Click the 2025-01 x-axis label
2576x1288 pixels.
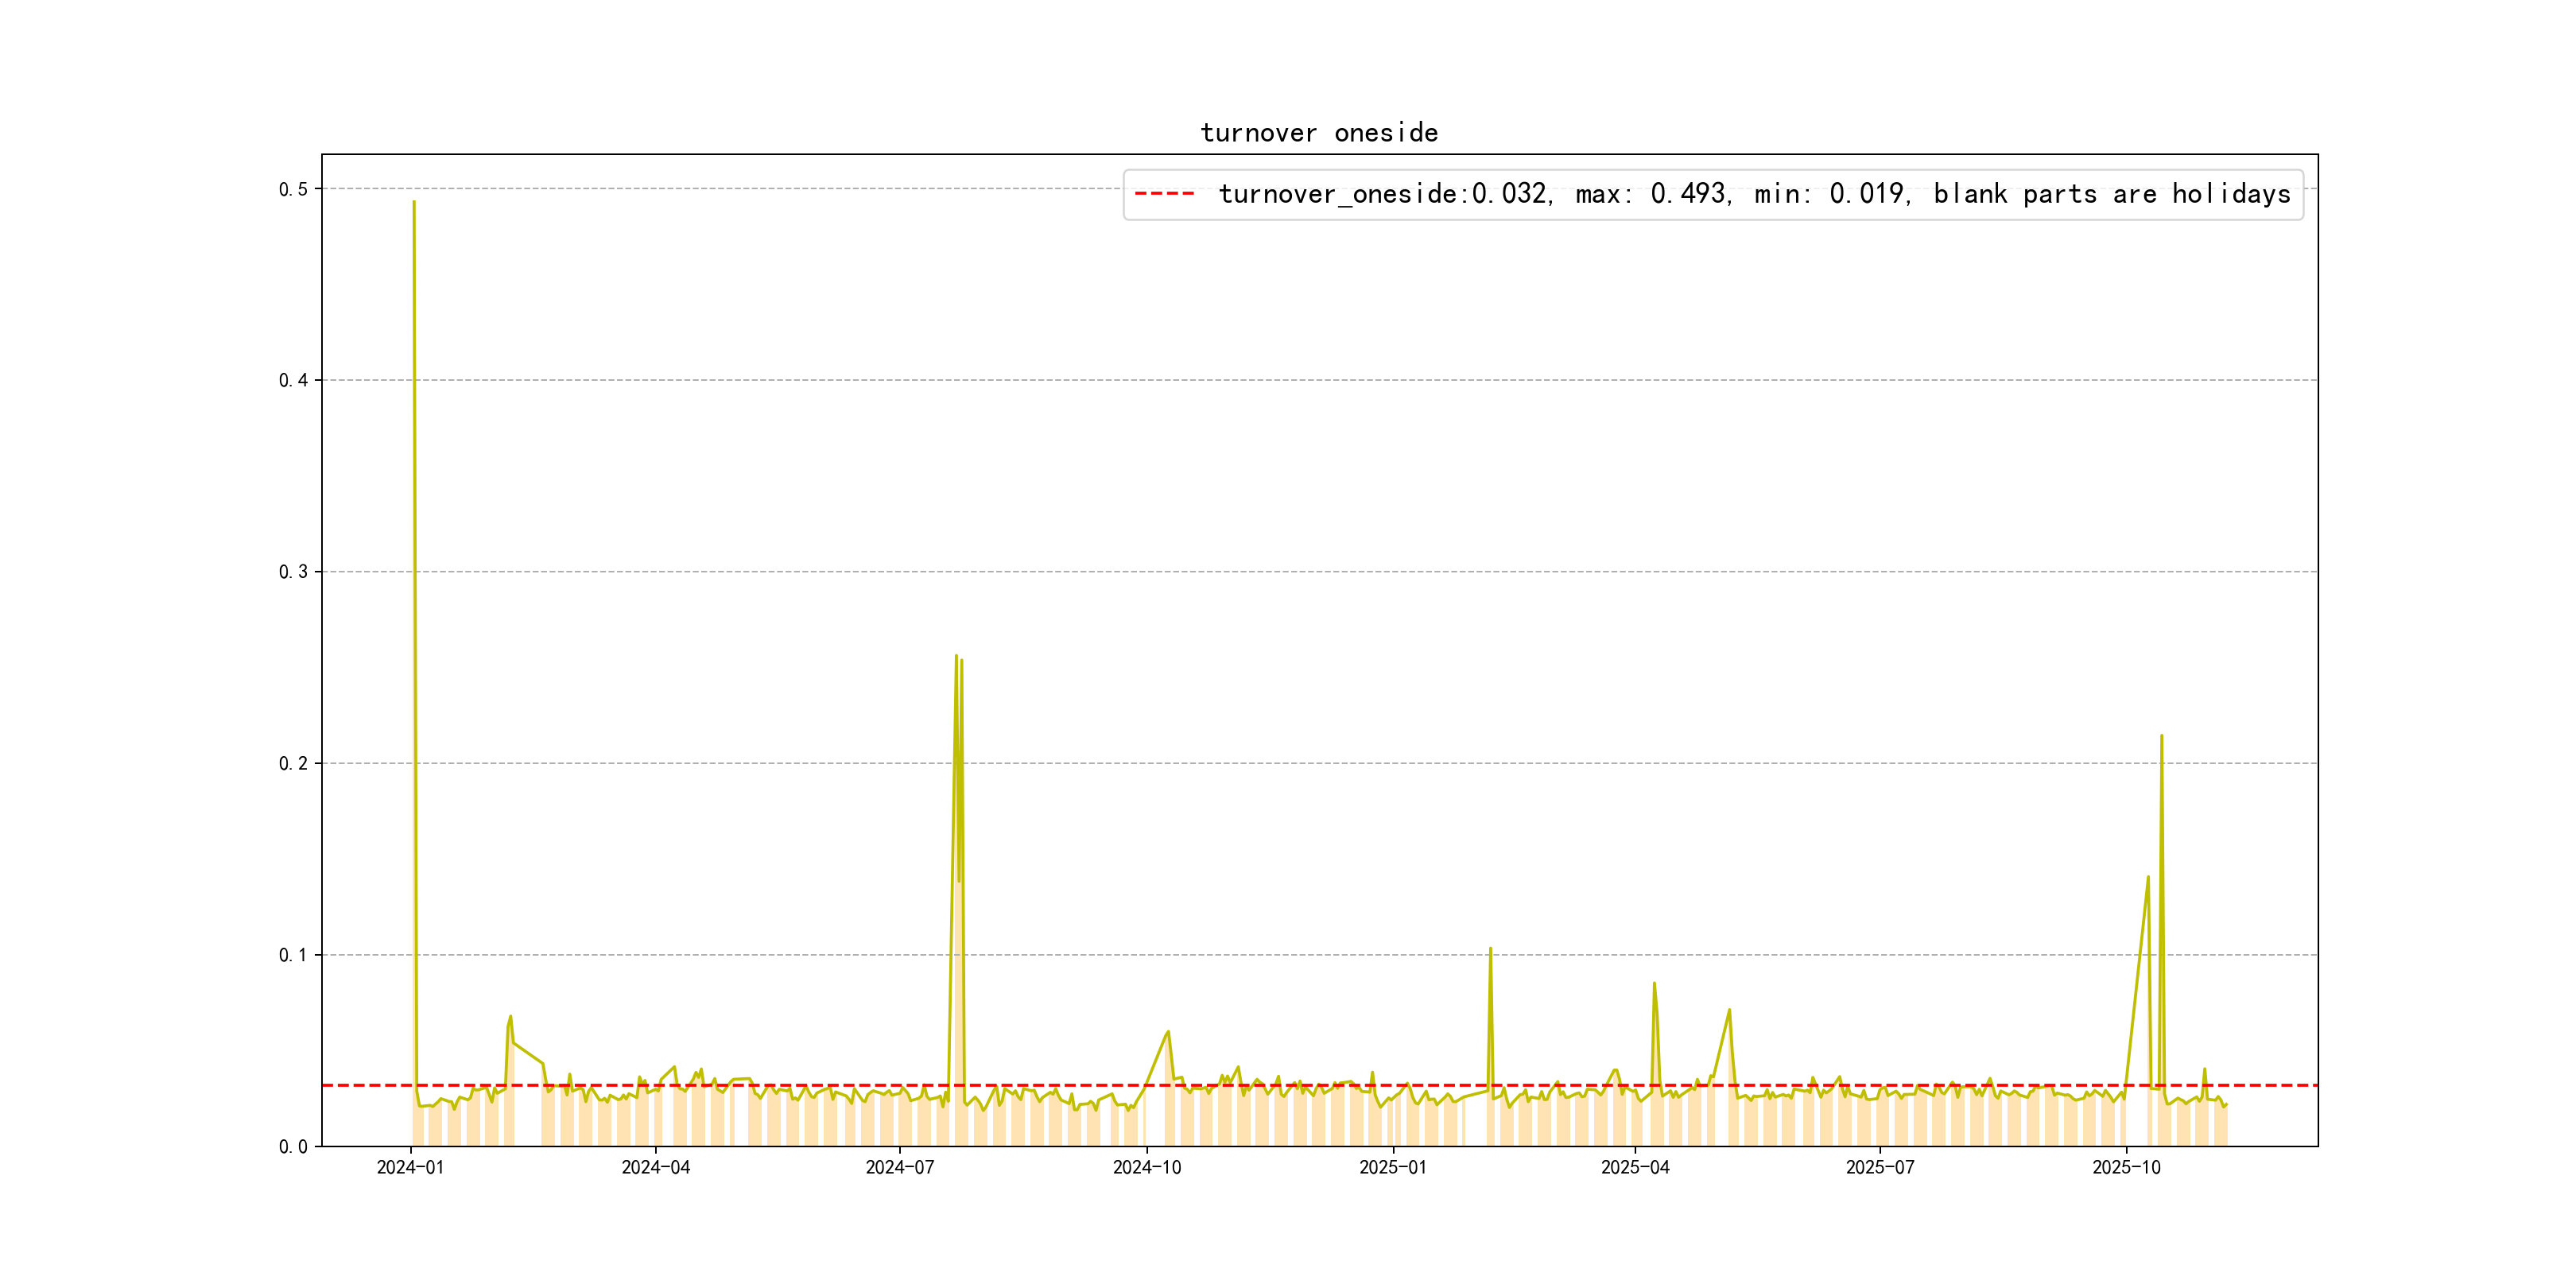(1392, 1168)
